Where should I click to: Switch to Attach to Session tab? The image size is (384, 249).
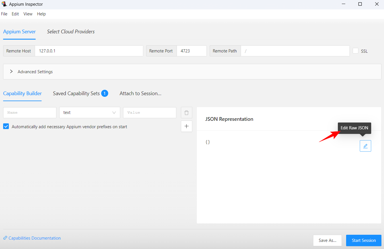(140, 93)
